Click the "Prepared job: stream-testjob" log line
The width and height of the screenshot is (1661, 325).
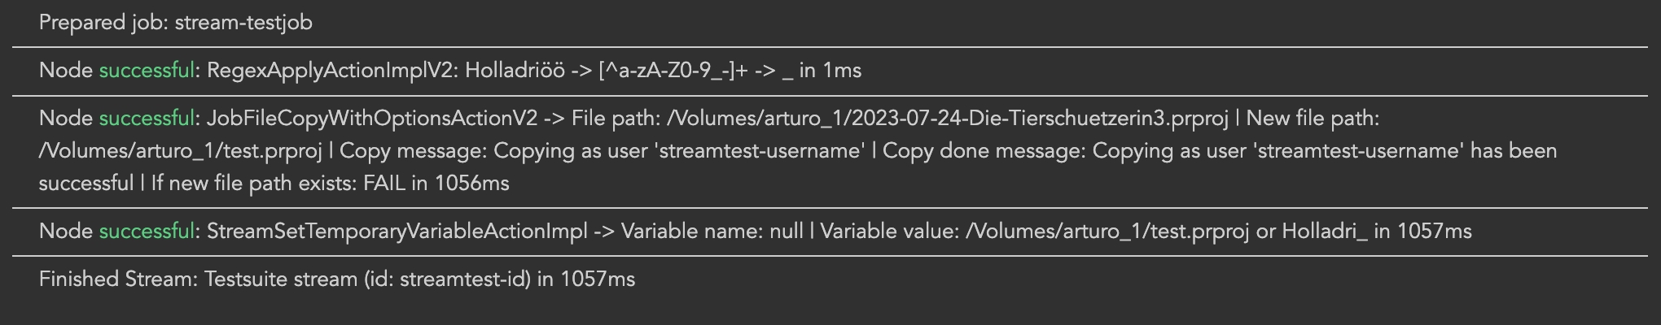(175, 23)
